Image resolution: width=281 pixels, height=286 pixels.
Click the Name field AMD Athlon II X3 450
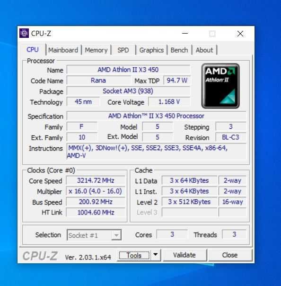click(x=128, y=70)
